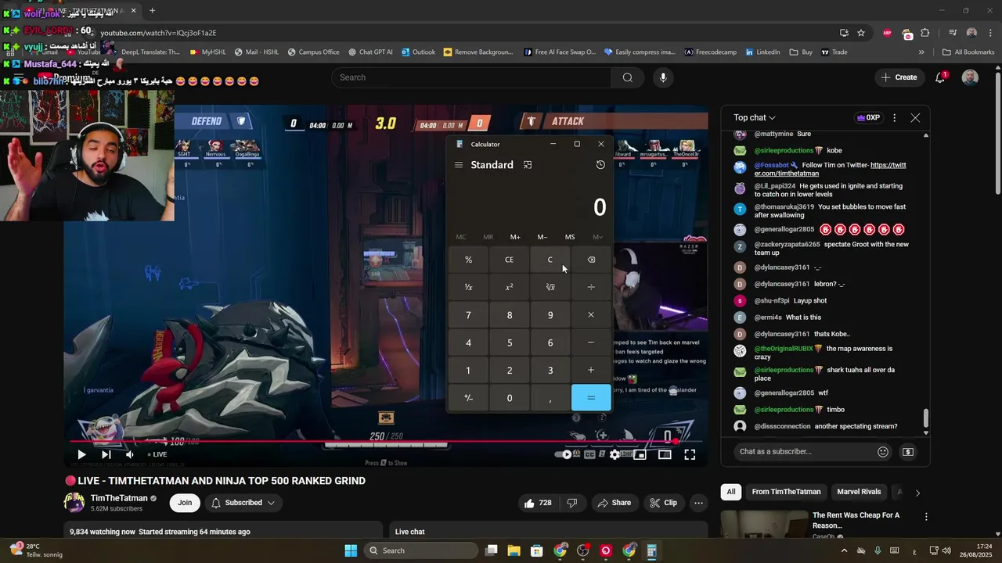Click the chat panel scrollbar
This screenshot has height=563, width=1002.
tap(926, 418)
